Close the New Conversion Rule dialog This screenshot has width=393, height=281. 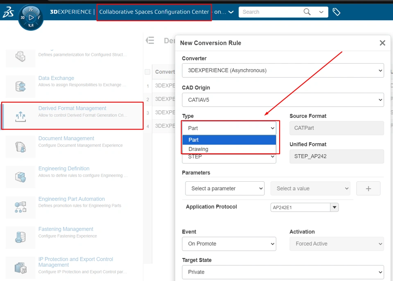[x=382, y=43]
